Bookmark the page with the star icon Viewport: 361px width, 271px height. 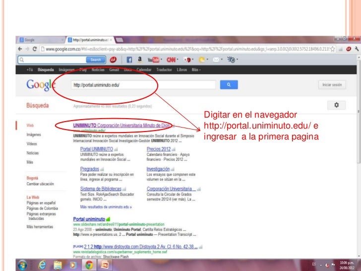[x=332, y=49]
